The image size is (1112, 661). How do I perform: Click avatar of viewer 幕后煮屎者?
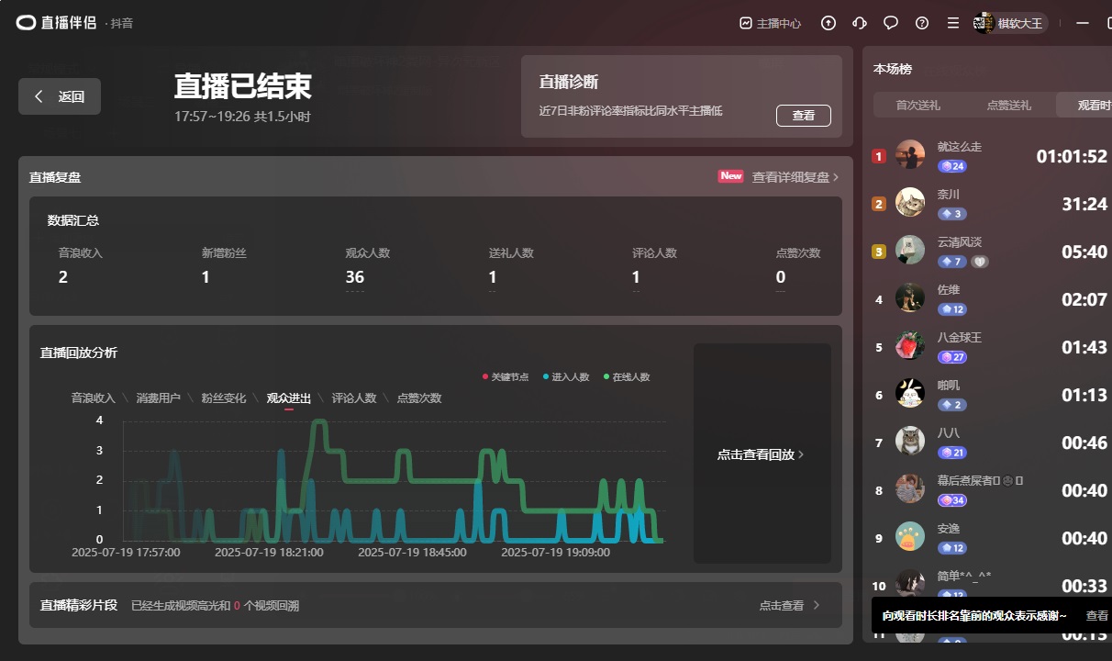[x=910, y=488]
